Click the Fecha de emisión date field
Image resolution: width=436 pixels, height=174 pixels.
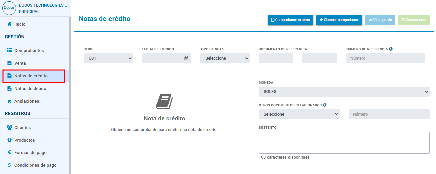tap(167, 58)
